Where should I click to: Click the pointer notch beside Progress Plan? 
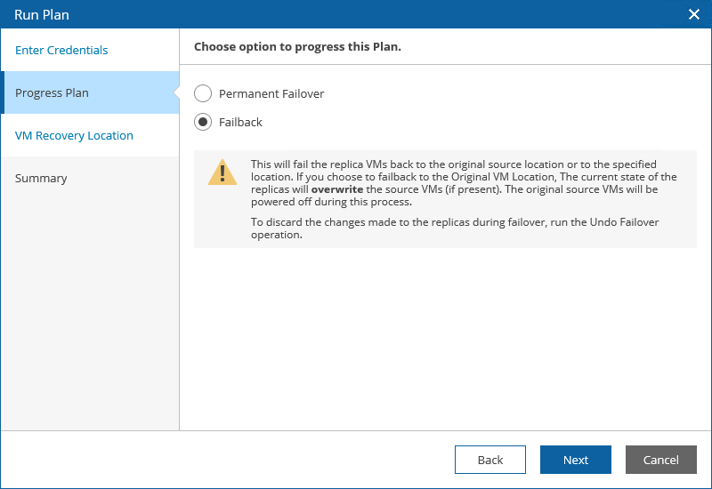coord(176,92)
